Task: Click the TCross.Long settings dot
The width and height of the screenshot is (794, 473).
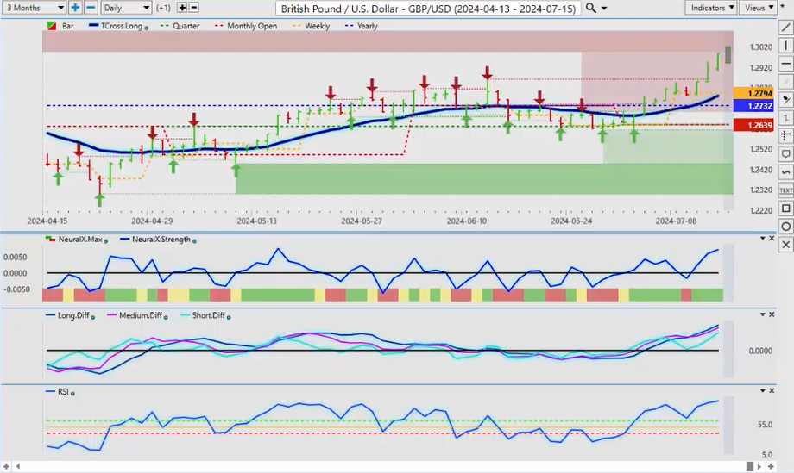Action: (x=147, y=28)
